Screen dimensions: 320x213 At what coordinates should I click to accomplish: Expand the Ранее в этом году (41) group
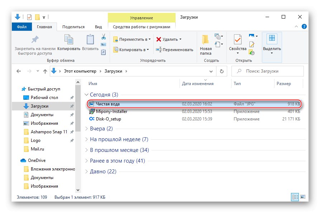[86, 161]
